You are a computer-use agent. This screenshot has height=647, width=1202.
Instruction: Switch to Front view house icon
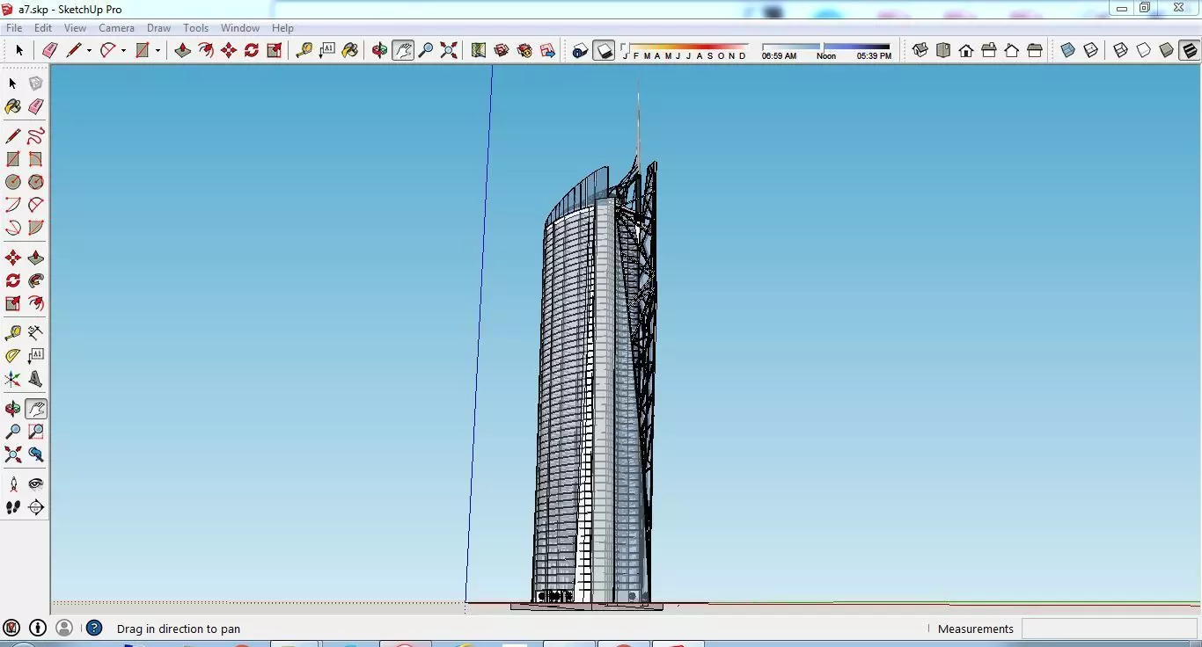pyautogui.click(x=966, y=50)
